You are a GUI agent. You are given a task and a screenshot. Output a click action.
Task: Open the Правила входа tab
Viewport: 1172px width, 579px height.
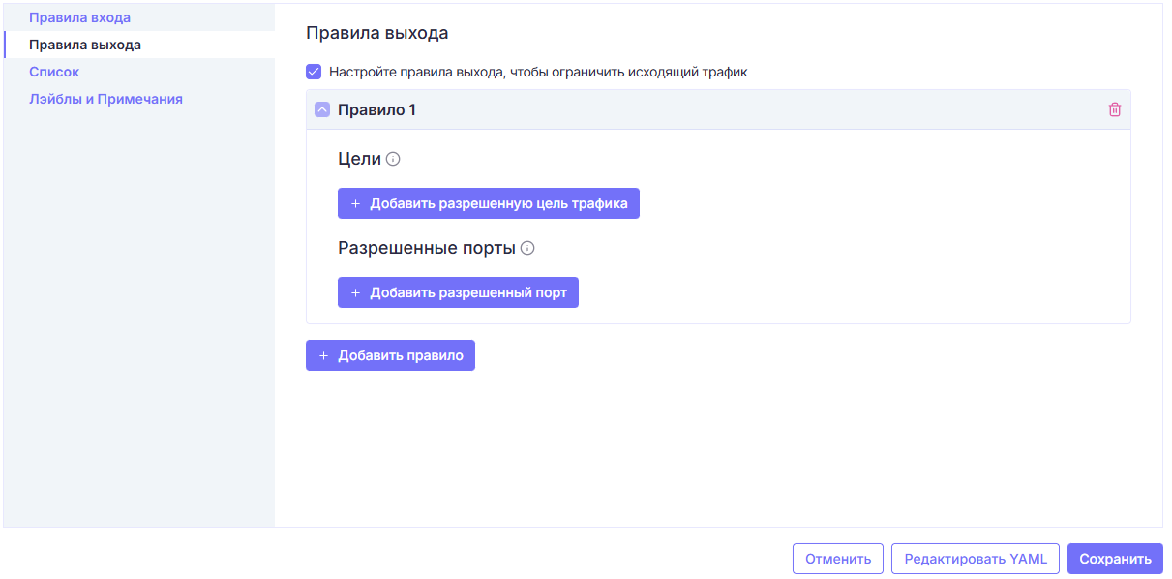79,17
